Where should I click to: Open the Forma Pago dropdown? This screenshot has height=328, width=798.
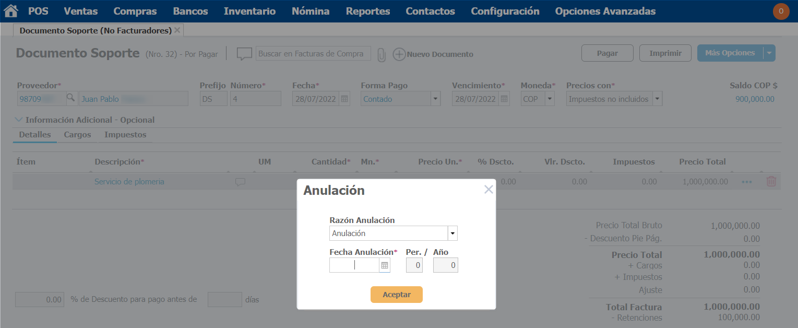435,99
